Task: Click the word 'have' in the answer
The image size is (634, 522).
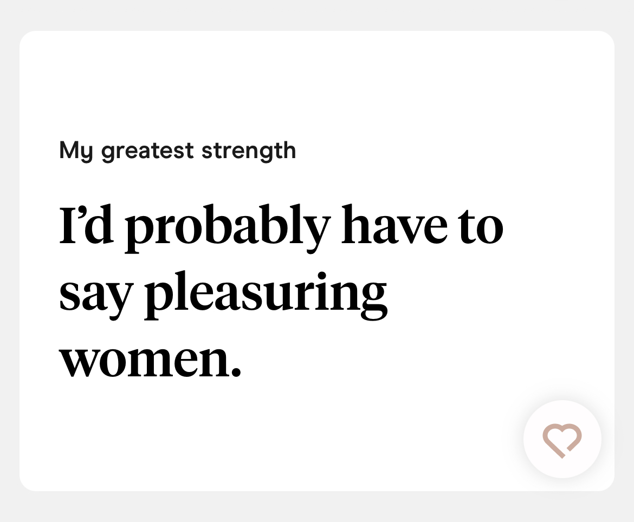Action: click(x=394, y=225)
